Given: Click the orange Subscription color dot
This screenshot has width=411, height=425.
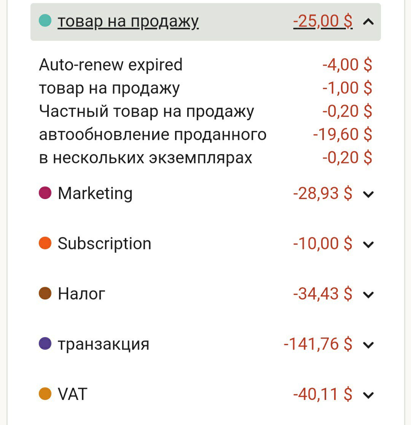Looking at the screenshot, I should point(45,243).
